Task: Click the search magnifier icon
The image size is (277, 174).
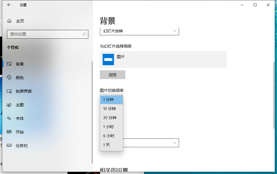Action: 84,34
